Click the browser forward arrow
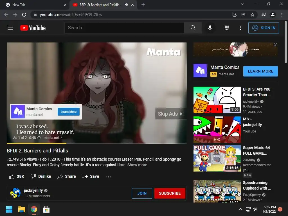Viewport: 288px width, 216px height. point(15,15)
